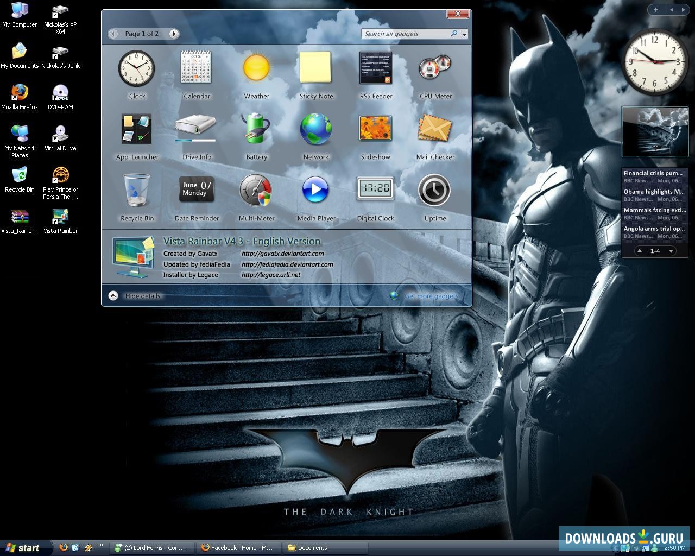Expand the Quick Launch overflow chevron

(101, 546)
